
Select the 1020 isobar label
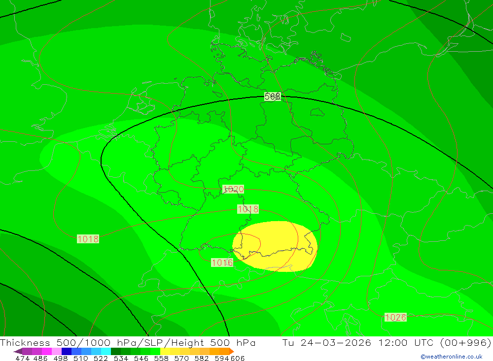pyautogui.click(x=233, y=189)
